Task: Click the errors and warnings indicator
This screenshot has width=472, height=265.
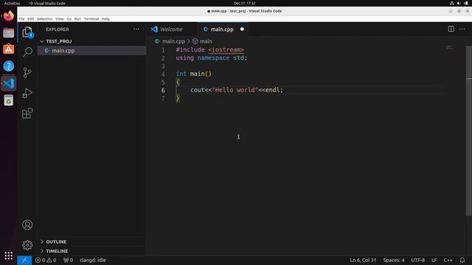Action: coord(46,260)
